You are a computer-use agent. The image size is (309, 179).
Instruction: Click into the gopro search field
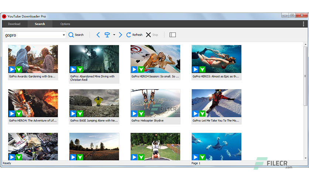click(x=33, y=35)
